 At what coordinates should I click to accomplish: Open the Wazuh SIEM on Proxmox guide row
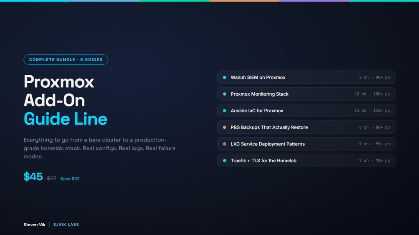[x=306, y=77]
